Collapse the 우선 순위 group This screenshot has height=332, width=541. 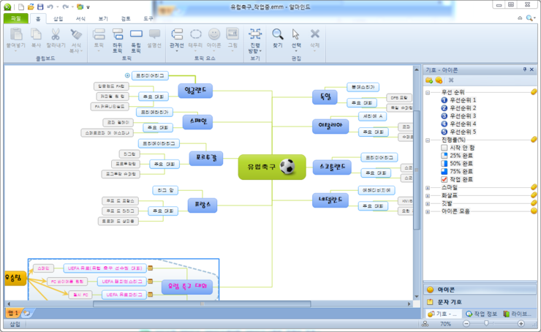(x=428, y=92)
